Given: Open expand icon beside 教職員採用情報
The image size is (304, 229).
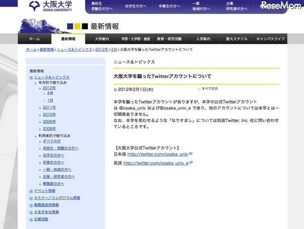Looking at the screenshot, I should point(31,205).
